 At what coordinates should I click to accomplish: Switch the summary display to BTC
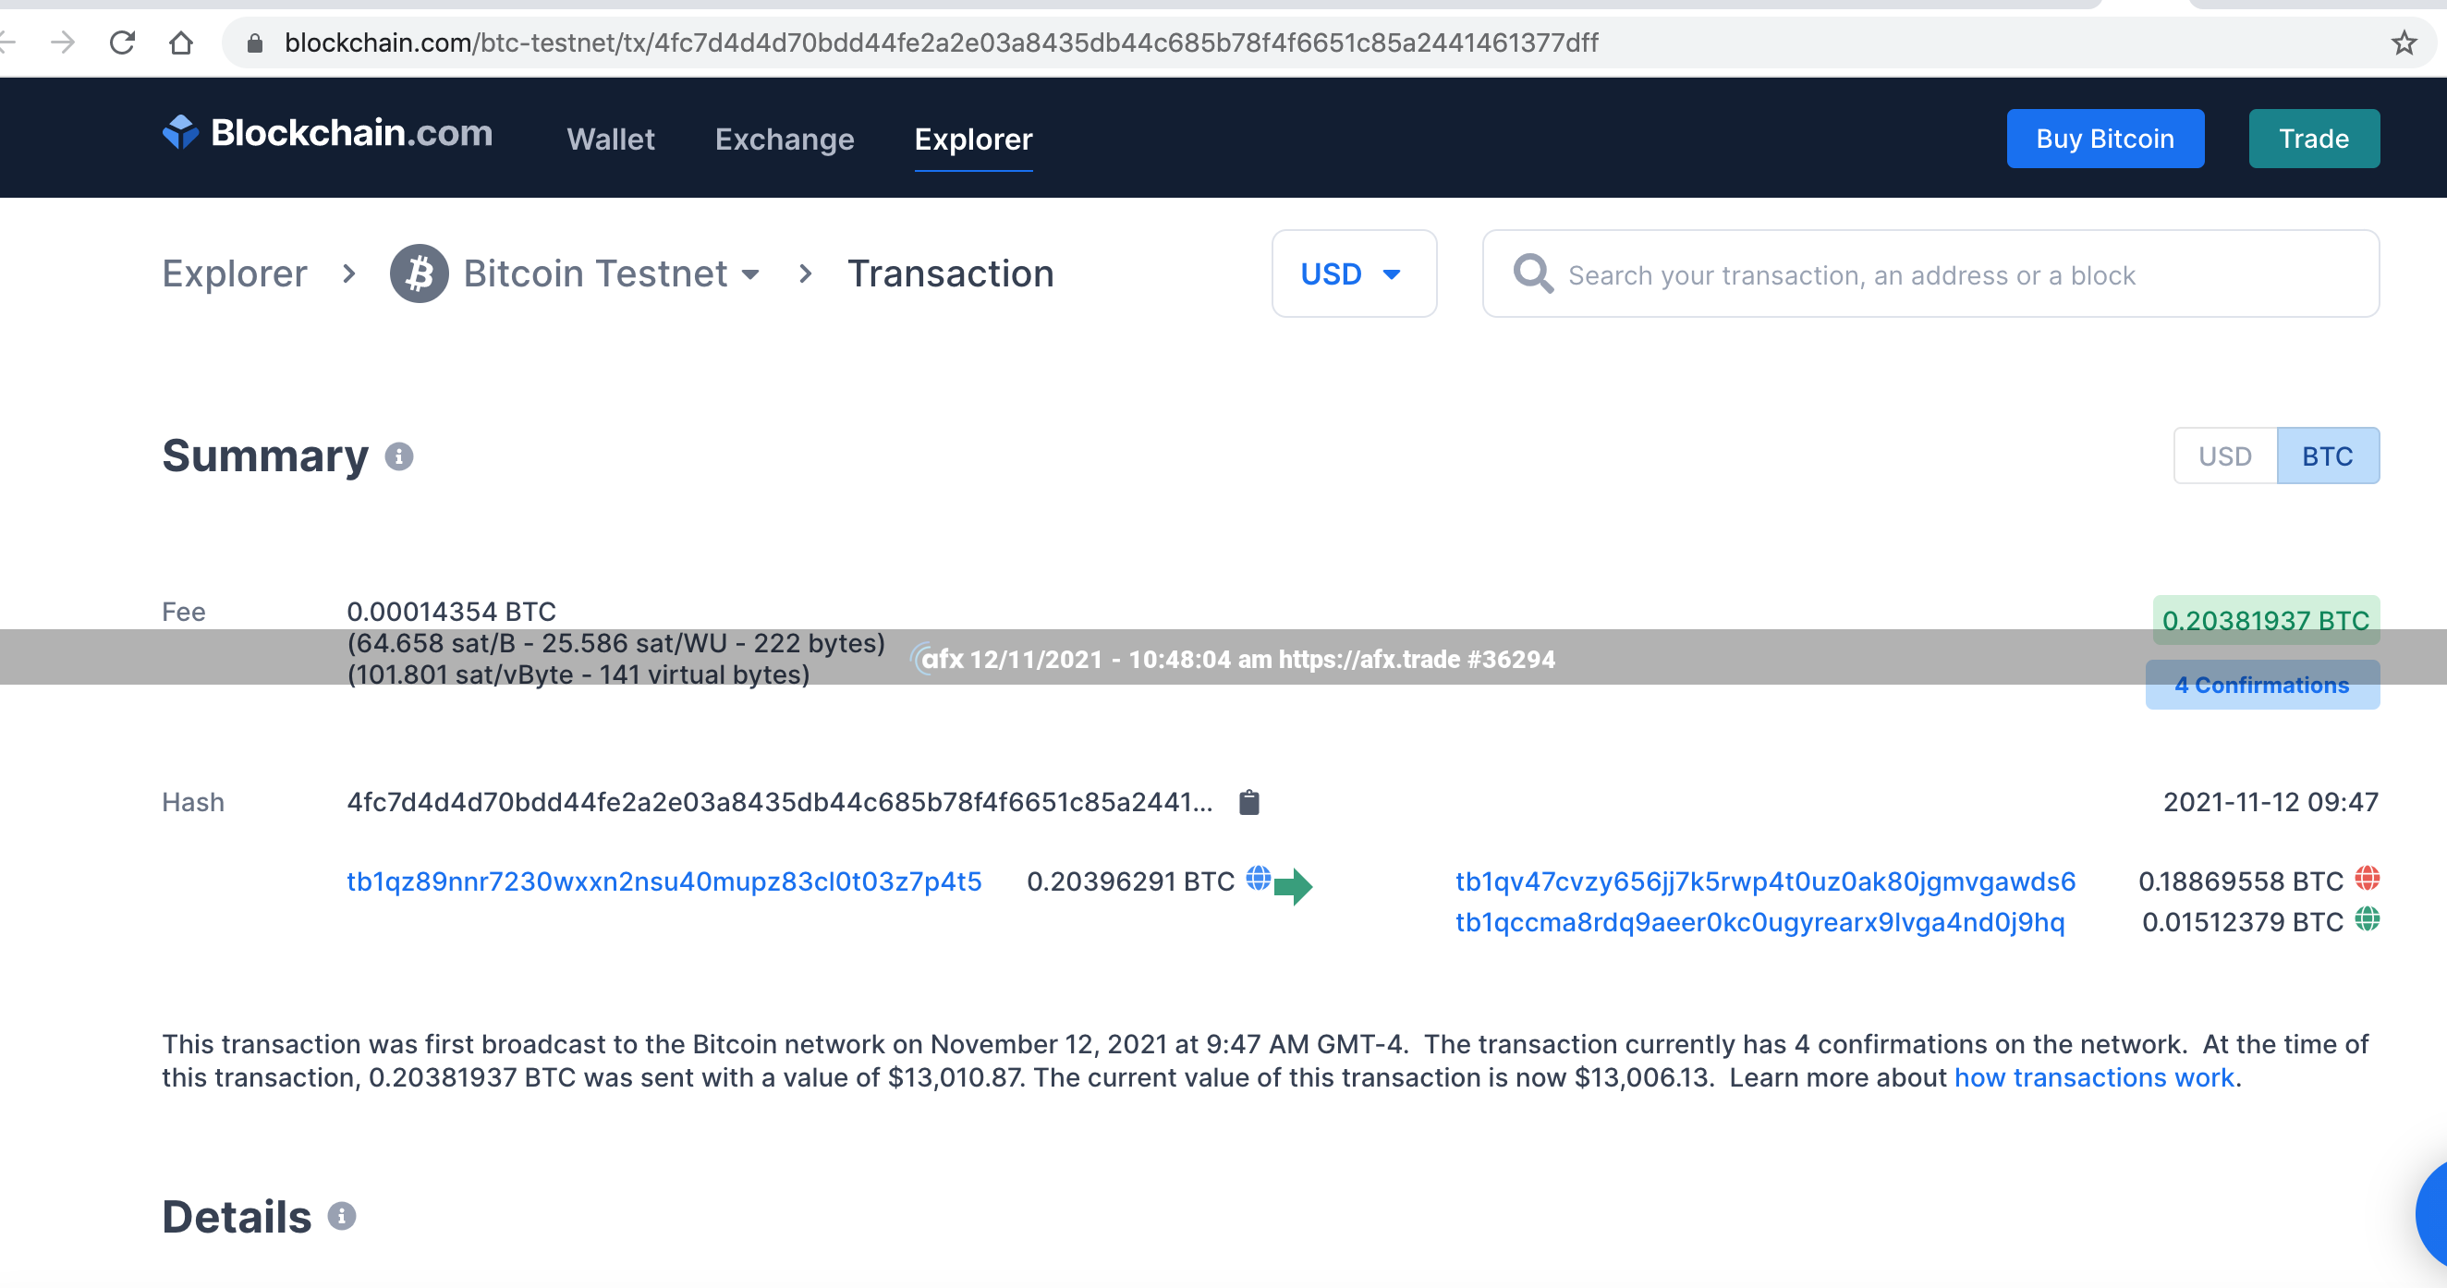pyautogui.click(x=2327, y=456)
